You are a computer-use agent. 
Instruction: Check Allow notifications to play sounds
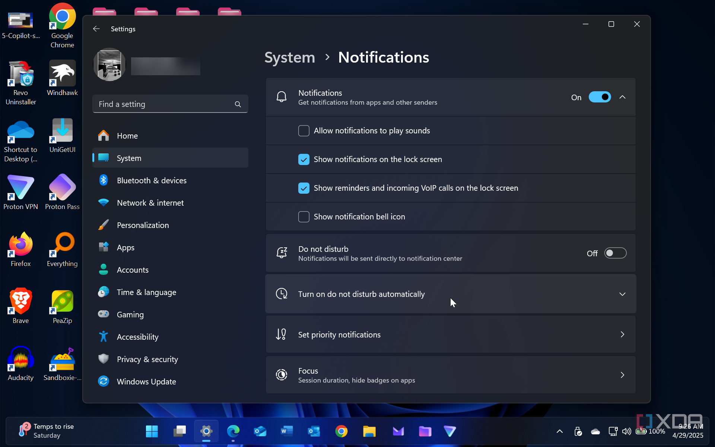[x=304, y=131]
